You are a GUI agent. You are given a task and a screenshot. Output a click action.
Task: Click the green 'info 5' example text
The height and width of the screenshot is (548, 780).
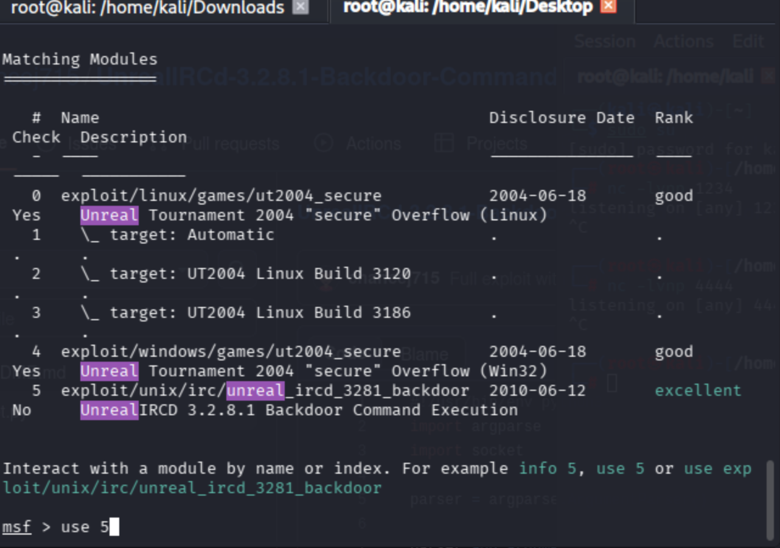[x=547, y=469]
